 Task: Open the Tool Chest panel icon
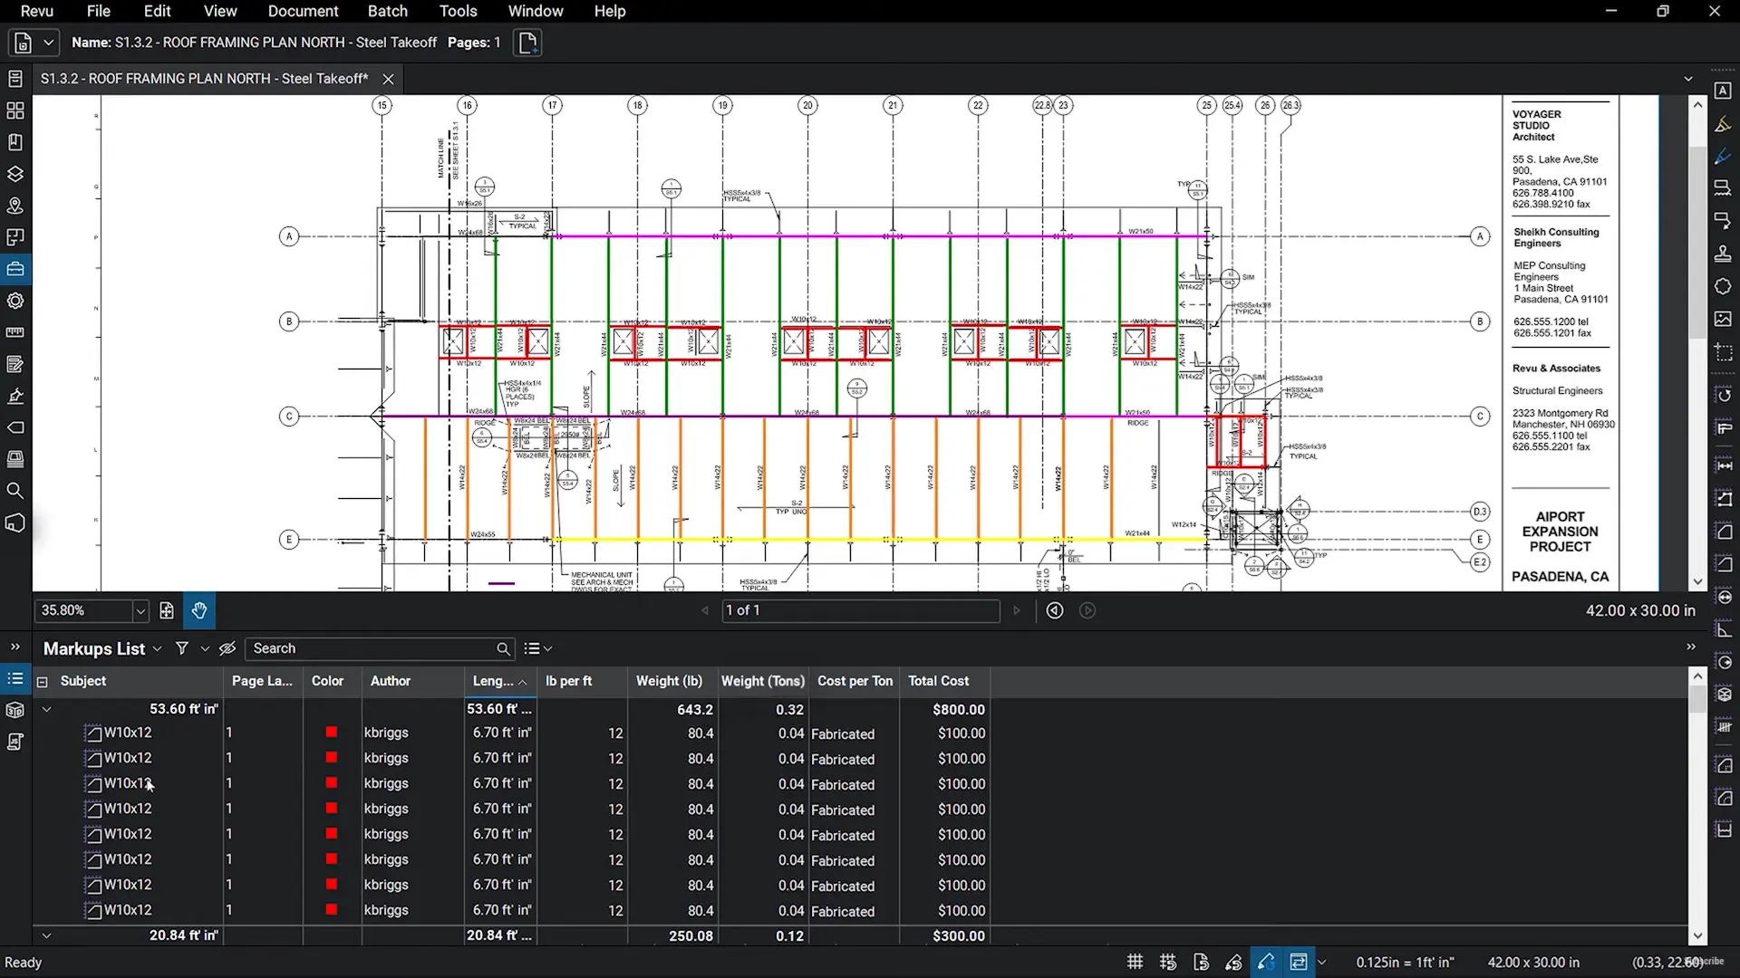(15, 269)
